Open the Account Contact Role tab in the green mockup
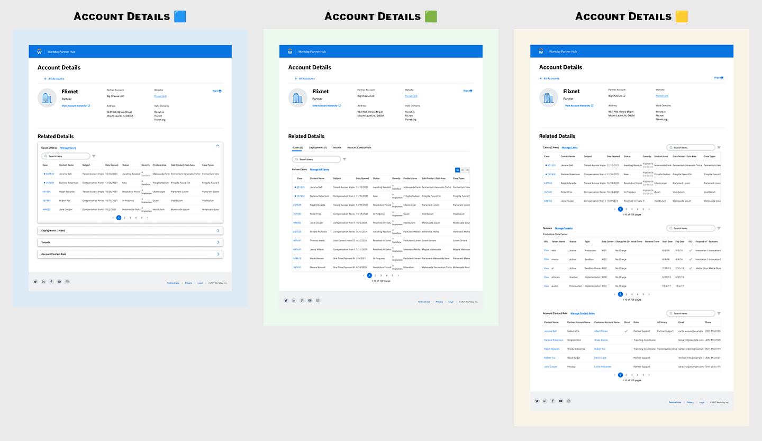The image size is (762, 441). [359, 148]
